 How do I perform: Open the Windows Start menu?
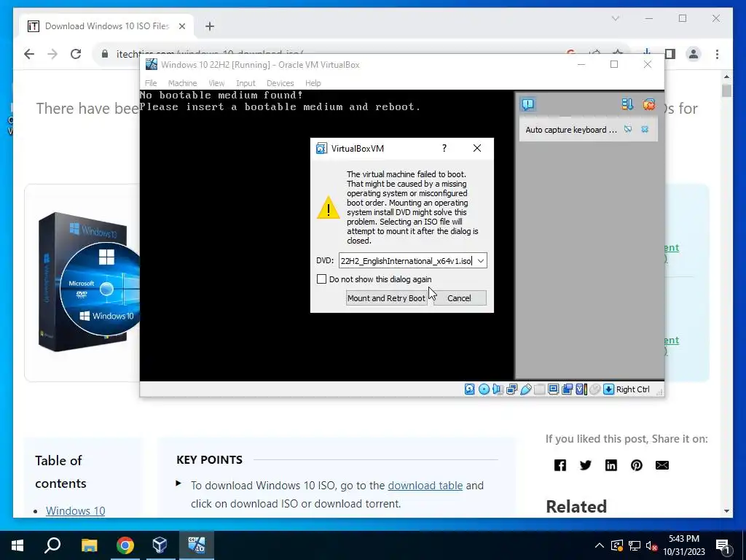[17, 545]
